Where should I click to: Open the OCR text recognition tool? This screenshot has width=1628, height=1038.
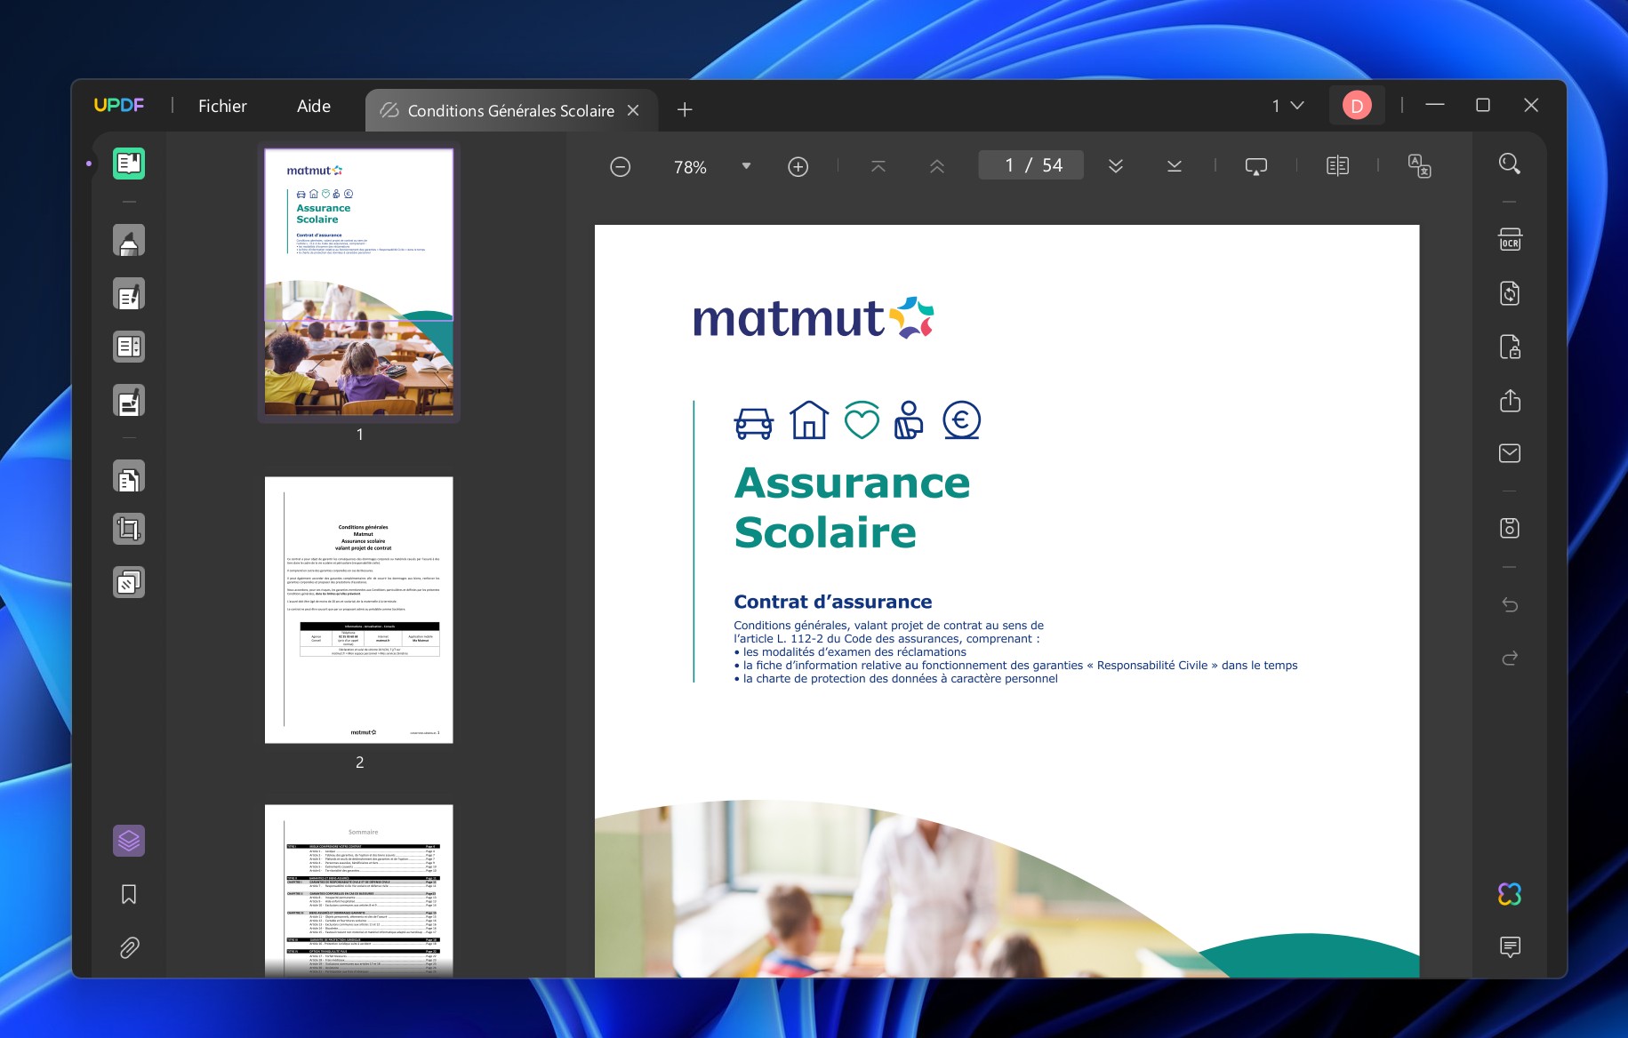(x=1509, y=240)
